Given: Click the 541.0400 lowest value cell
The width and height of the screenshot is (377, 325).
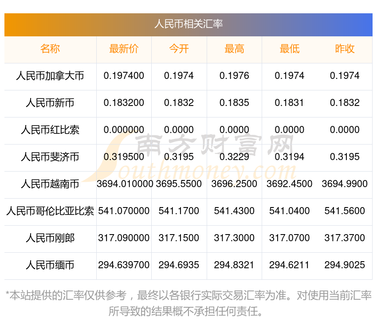Looking at the screenshot, I should [x=290, y=211].
